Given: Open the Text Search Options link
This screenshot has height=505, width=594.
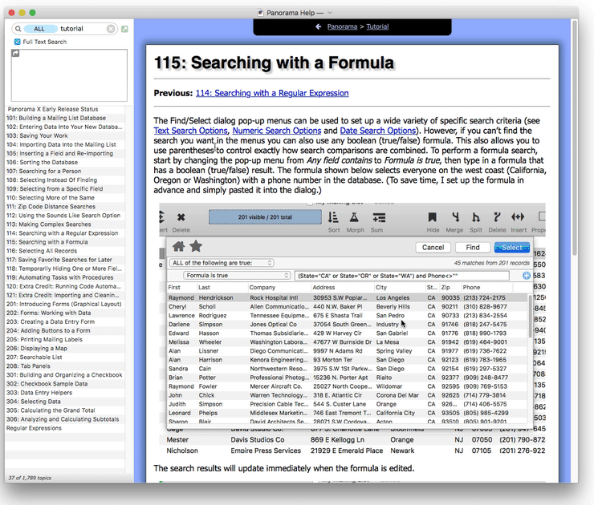Looking at the screenshot, I should coord(190,131).
